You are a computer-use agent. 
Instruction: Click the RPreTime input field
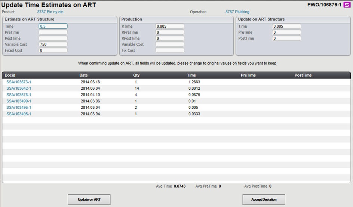coord(169,32)
